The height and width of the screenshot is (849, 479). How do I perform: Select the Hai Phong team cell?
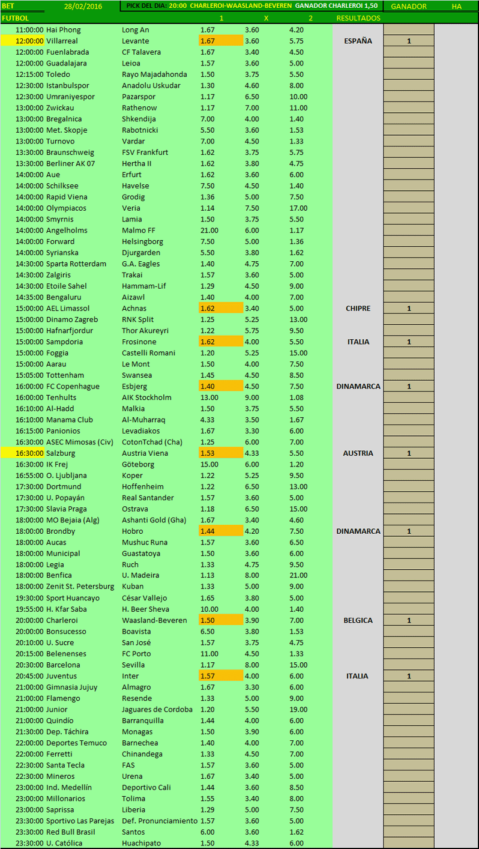tap(63, 29)
